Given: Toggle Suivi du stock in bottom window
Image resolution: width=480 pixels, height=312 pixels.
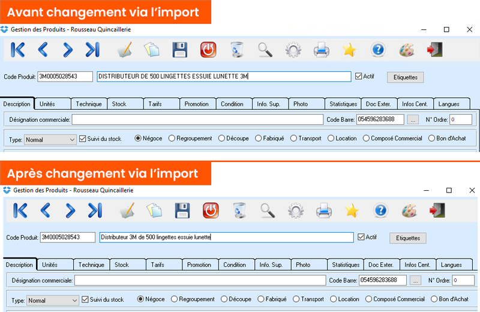Looking at the screenshot, I should pyautogui.click(x=85, y=299).
